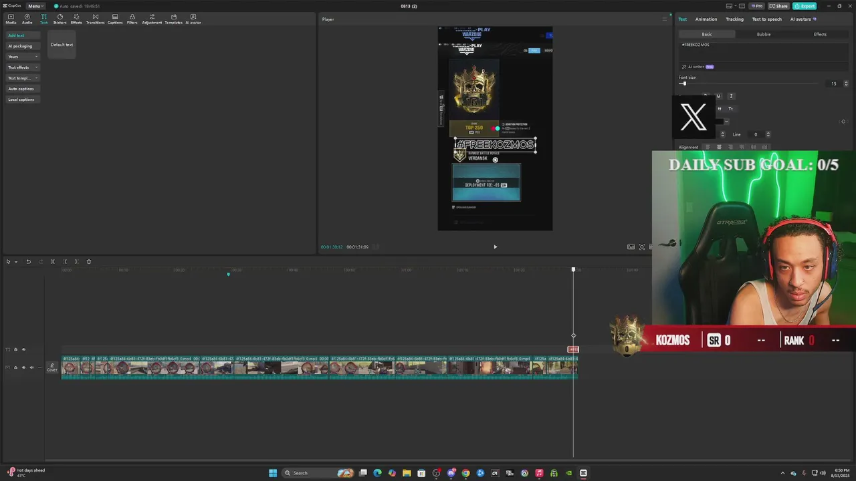
Task: Open the Menu dropdown
Action: [35, 6]
